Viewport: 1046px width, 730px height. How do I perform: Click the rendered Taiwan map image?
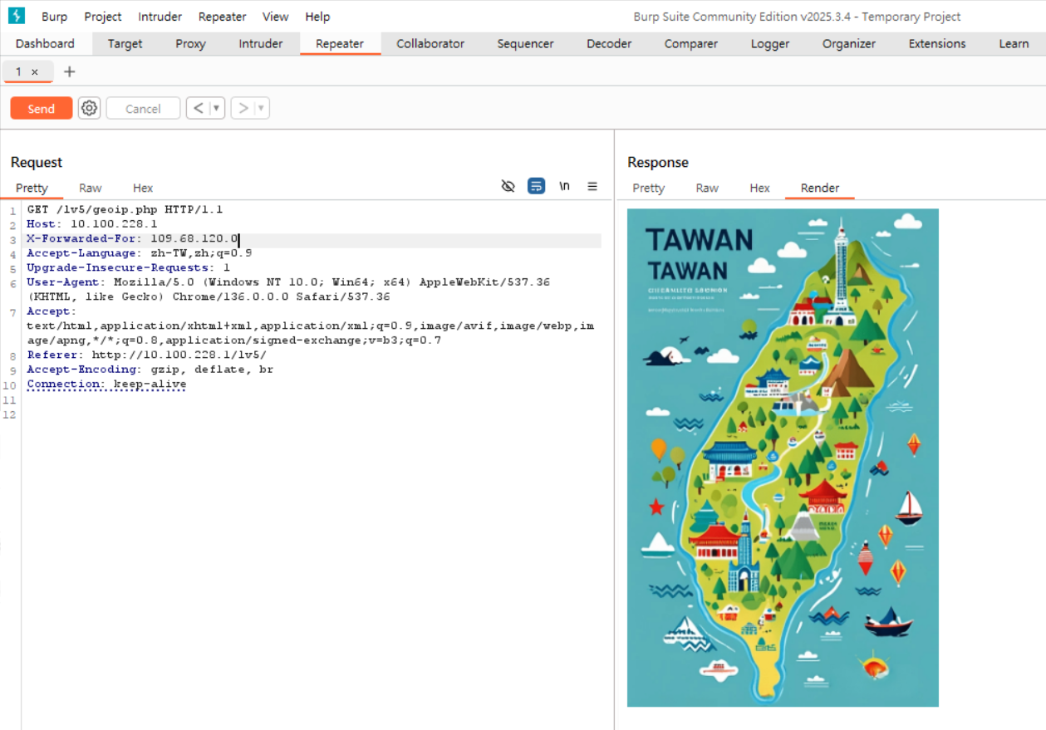click(x=783, y=458)
